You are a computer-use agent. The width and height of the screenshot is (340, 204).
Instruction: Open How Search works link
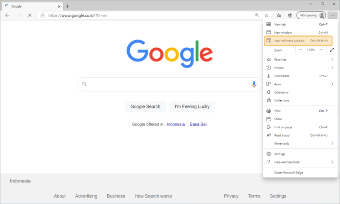point(153,196)
